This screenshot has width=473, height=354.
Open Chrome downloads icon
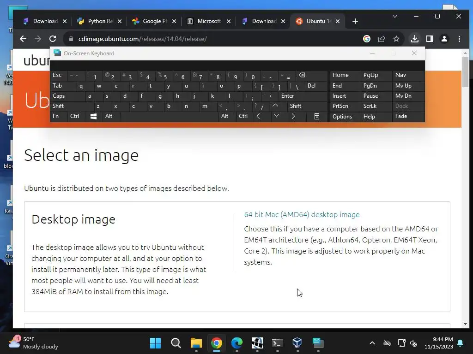(415, 39)
